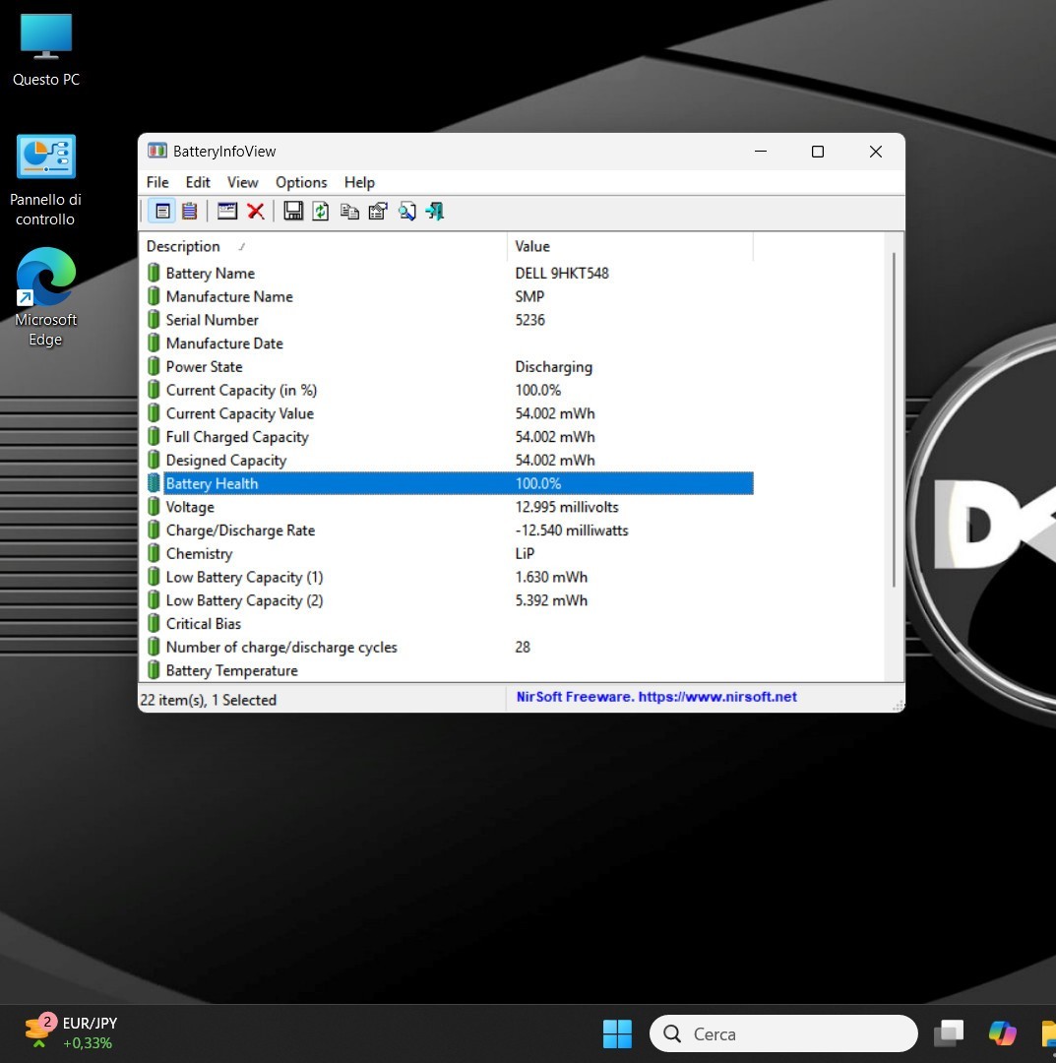This screenshot has width=1056, height=1063.
Task: Click battery icon beside Battery Name row
Action: point(154,274)
